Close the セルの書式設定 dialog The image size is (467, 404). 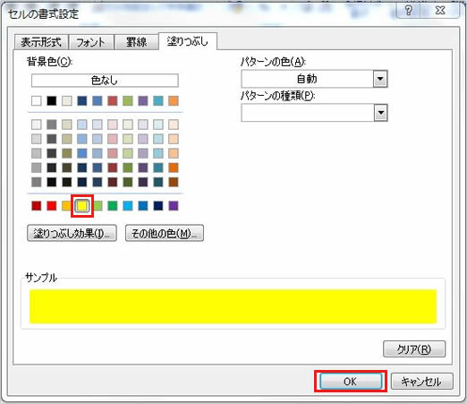tap(440, 11)
